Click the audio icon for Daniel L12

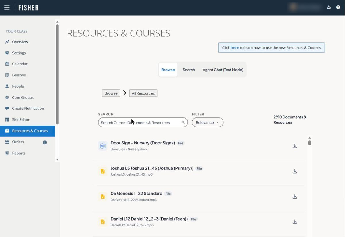pos(103,222)
